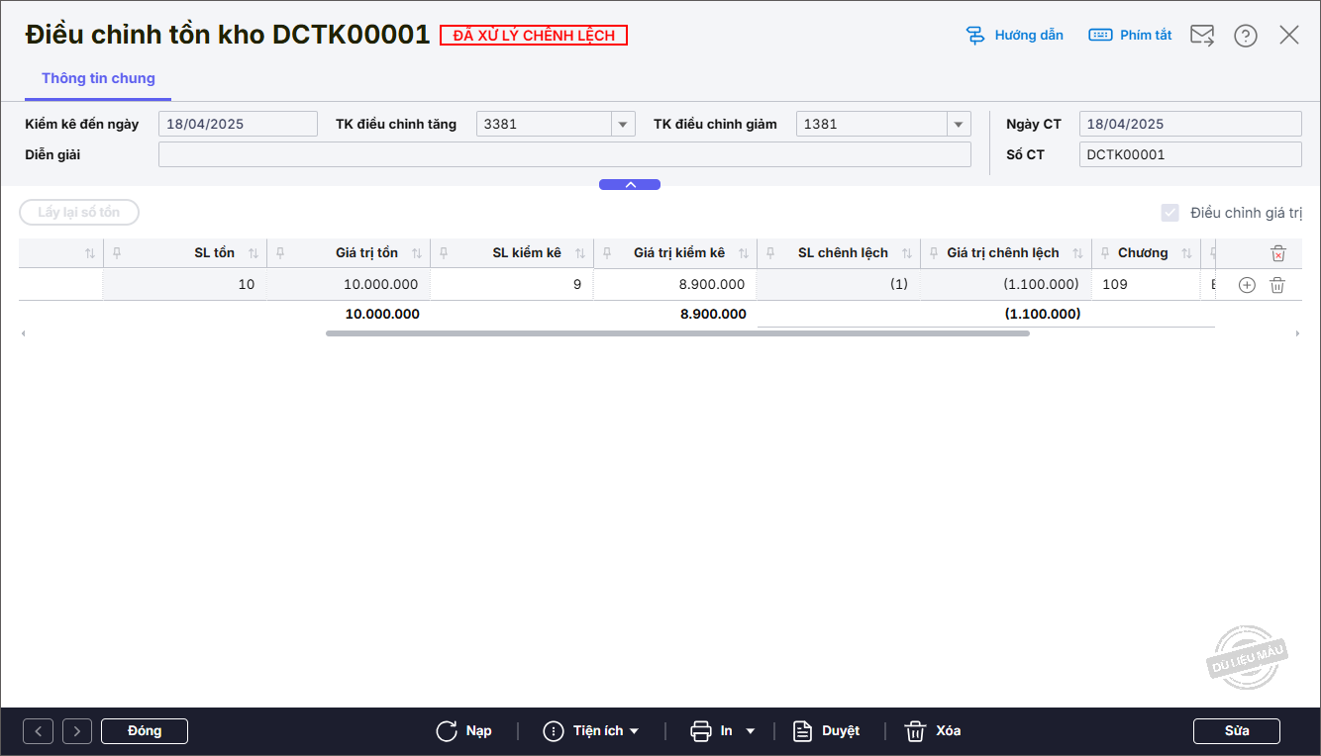Switch to the Thông tin chung tab
Viewport: 1321px width, 756px height.
98,78
